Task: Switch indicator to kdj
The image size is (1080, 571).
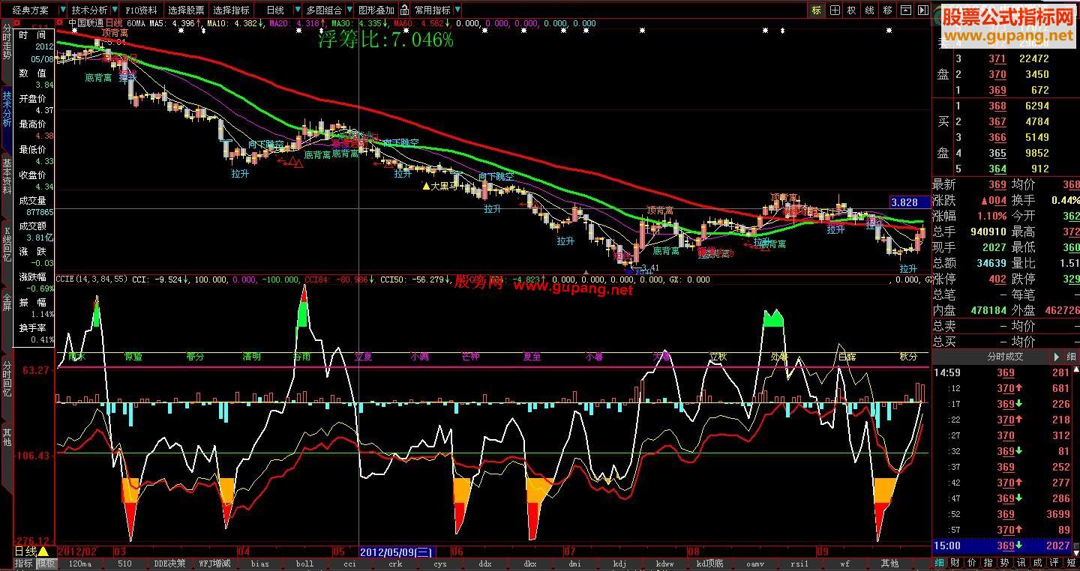Action: tap(619, 564)
